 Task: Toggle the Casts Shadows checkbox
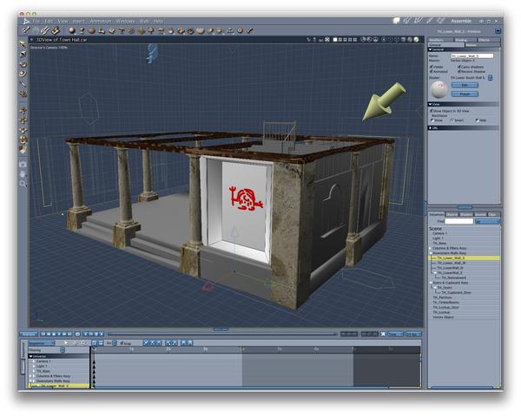[x=458, y=67]
